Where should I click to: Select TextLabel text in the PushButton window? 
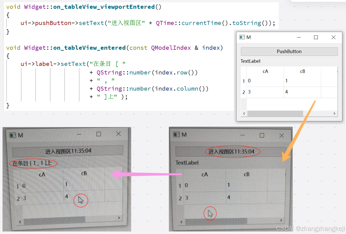(x=250, y=61)
